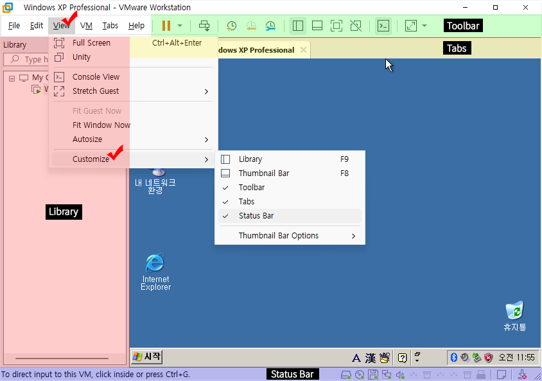Expand the Stretch Guest submenu
Image resolution: width=542 pixels, height=381 pixels.
click(x=133, y=91)
